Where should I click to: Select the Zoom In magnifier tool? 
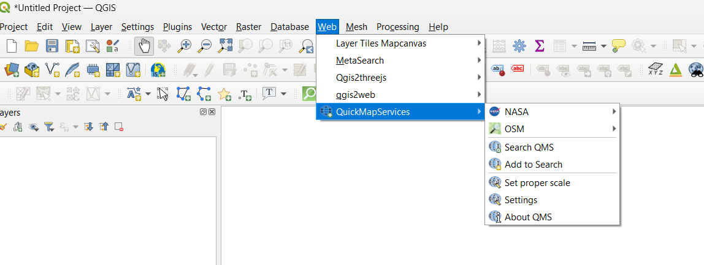[x=185, y=46]
